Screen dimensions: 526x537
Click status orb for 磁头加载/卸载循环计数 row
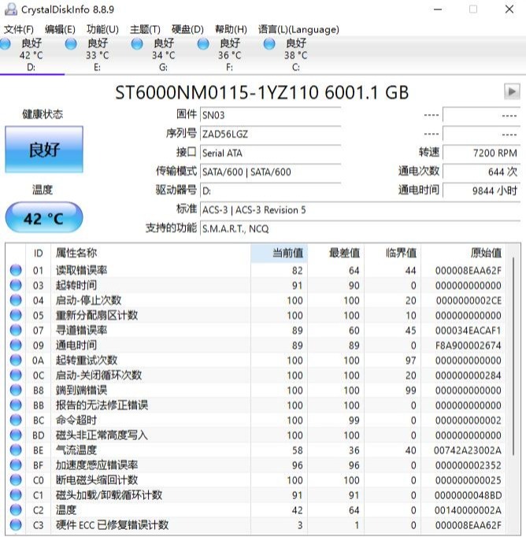16,495
